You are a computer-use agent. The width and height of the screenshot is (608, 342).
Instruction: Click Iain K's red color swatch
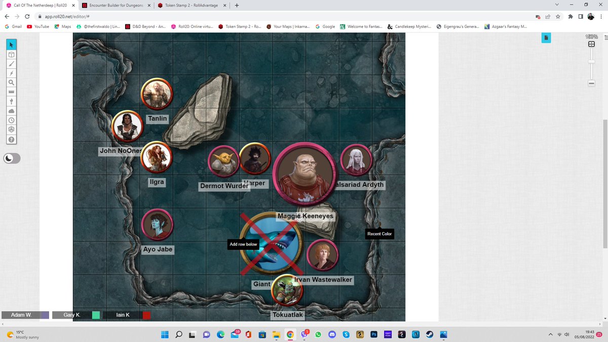coord(146,315)
